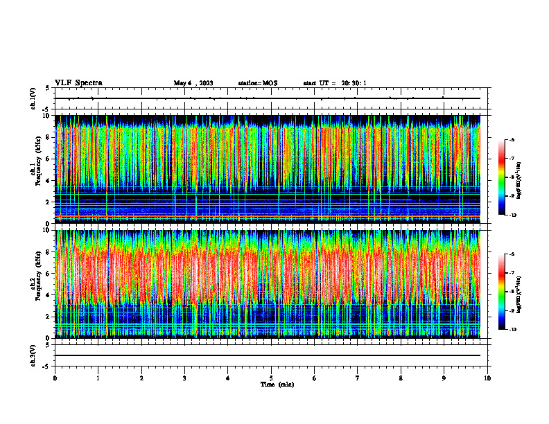Click the "start UT = 20:30:1" label
The width and height of the screenshot is (549, 424).
click(x=335, y=83)
